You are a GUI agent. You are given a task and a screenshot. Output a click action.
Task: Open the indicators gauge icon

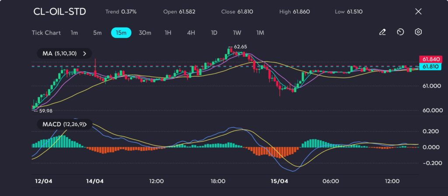[400, 32]
